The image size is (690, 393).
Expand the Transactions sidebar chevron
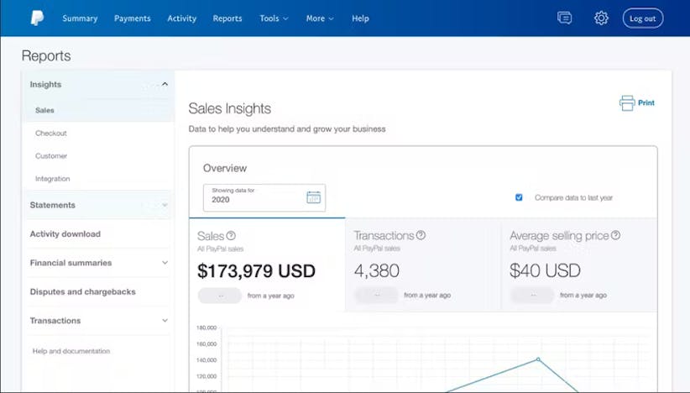(x=165, y=321)
